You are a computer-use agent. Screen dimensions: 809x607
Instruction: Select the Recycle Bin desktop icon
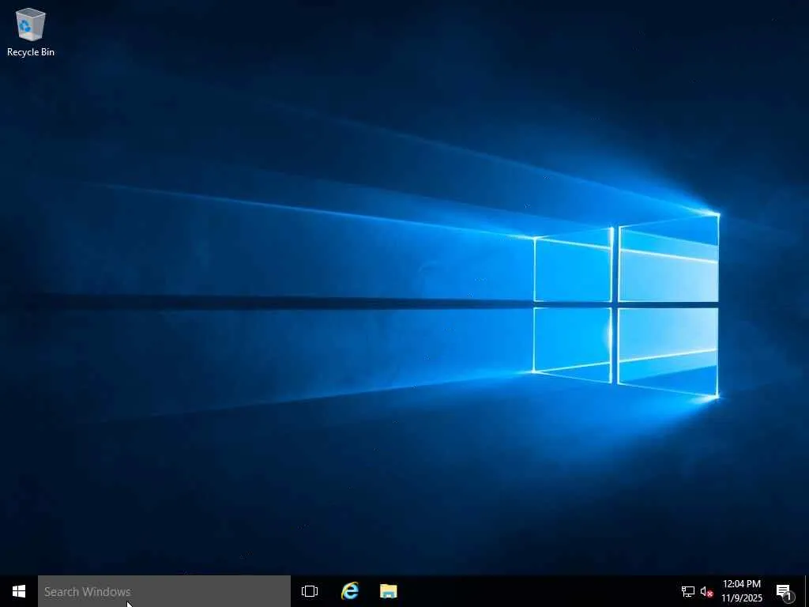[x=31, y=32]
